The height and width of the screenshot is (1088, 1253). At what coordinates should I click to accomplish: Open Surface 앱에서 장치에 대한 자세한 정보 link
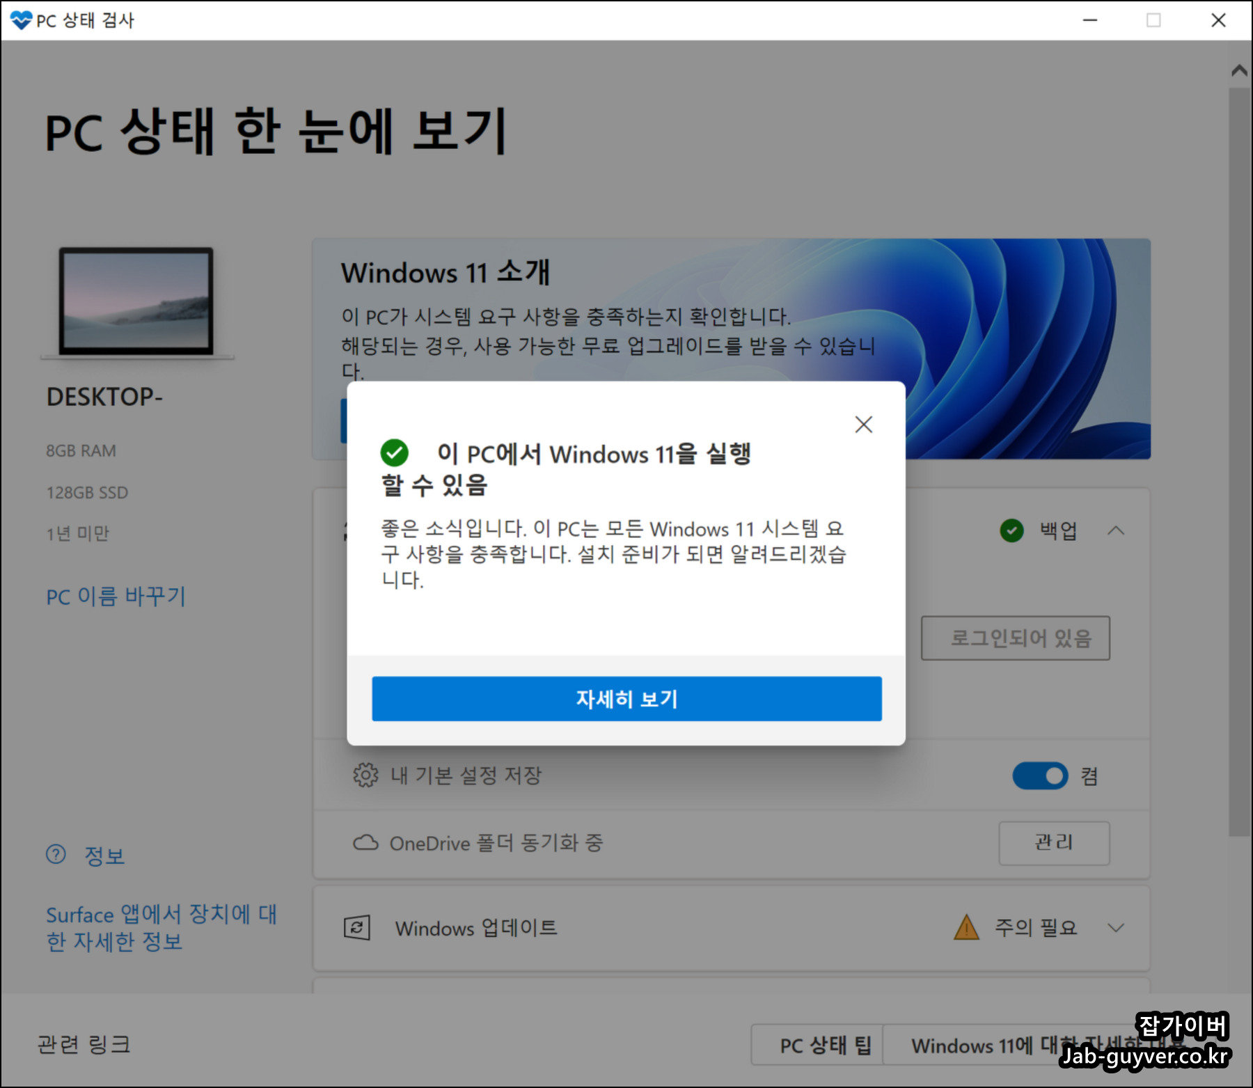click(161, 927)
